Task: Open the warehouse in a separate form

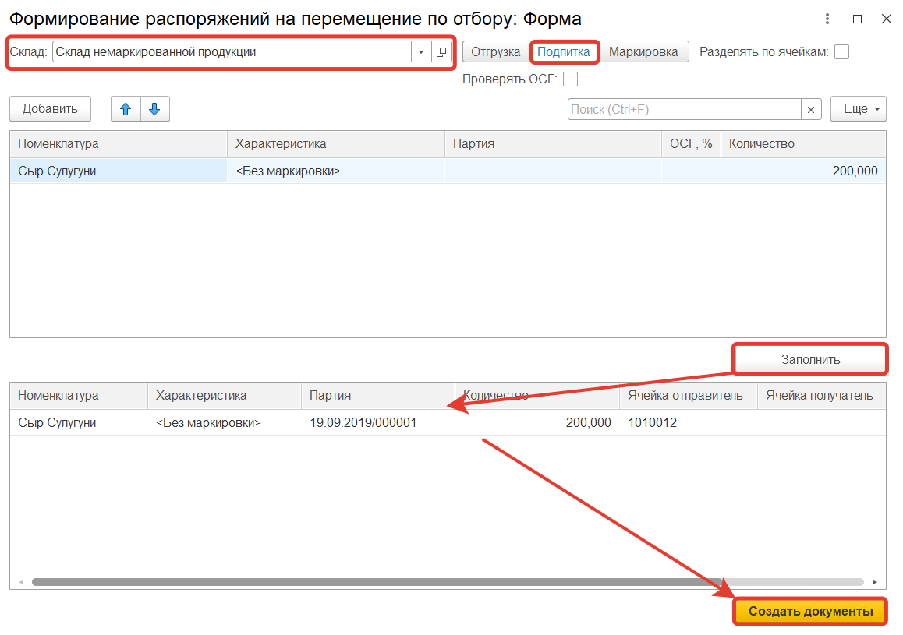Action: pyautogui.click(x=441, y=52)
